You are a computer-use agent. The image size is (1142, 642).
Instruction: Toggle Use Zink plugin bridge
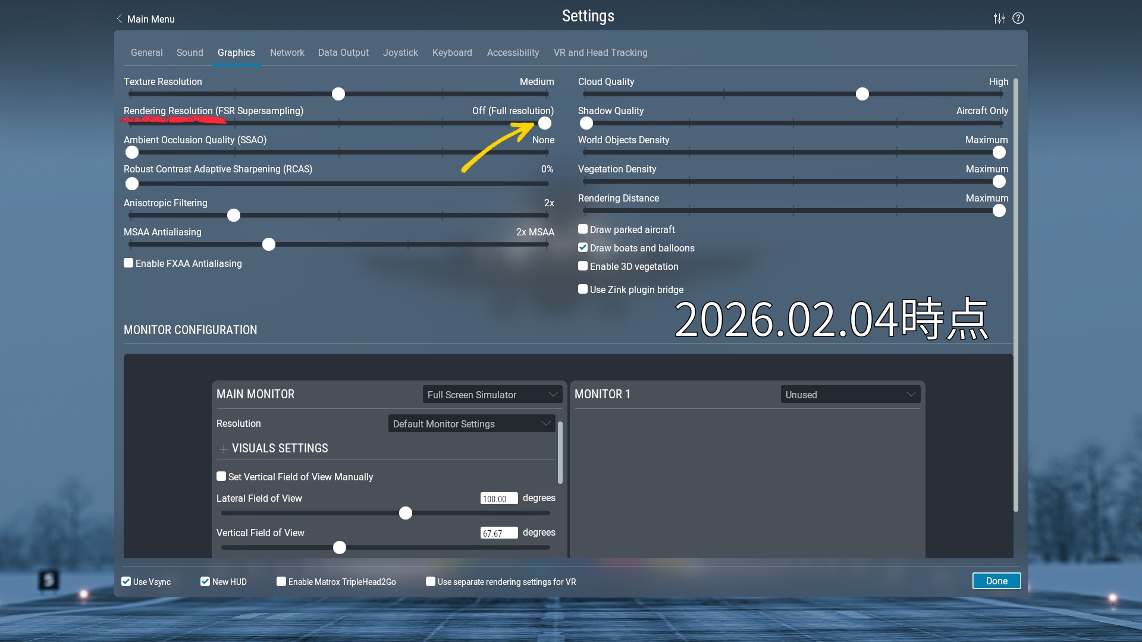[x=583, y=289]
